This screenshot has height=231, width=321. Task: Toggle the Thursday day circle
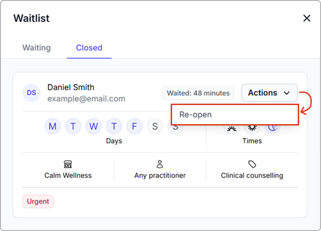click(114, 126)
